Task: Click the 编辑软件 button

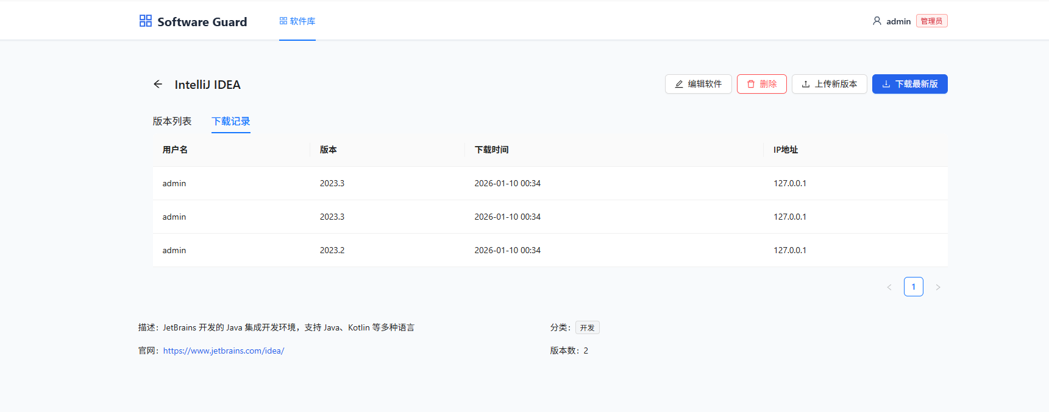Action: coord(699,84)
